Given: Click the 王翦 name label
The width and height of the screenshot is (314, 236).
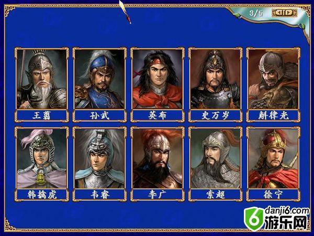Looking at the screenshot, I should click(x=42, y=116).
